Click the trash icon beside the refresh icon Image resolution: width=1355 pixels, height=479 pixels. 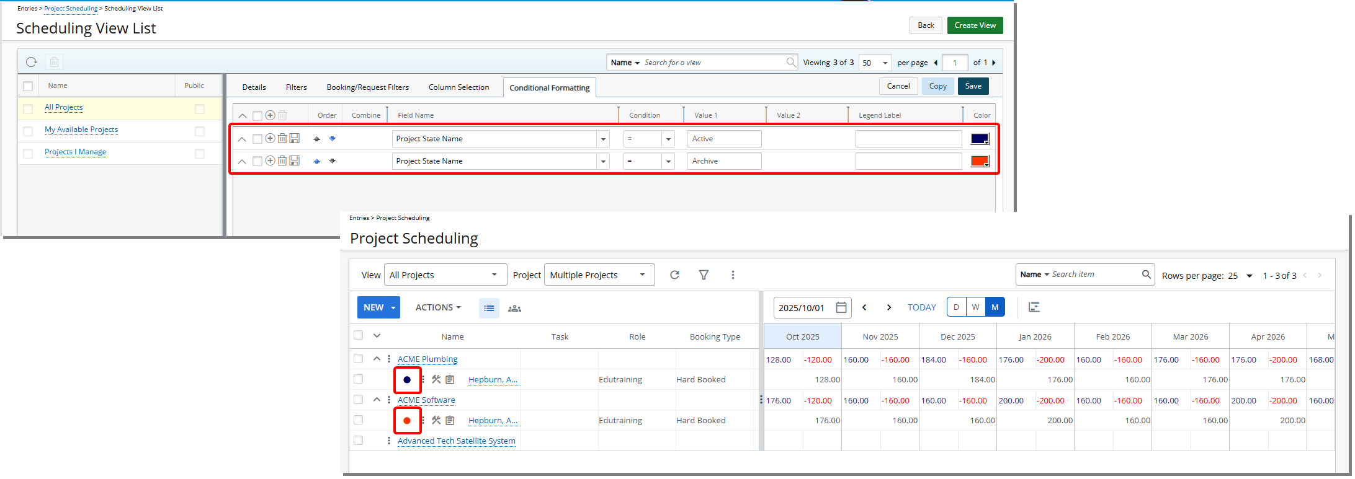click(x=55, y=62)
